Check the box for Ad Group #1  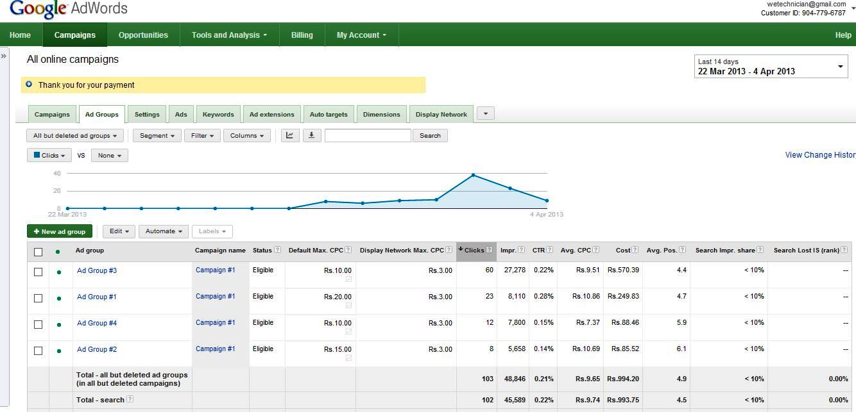pyautogui.click(x=38, y=299)
